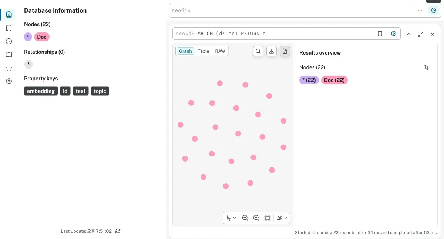This screenshot has width=444, height=239.
Task: Open the graph layout options dropdown
Action: (x=282, y=218)
